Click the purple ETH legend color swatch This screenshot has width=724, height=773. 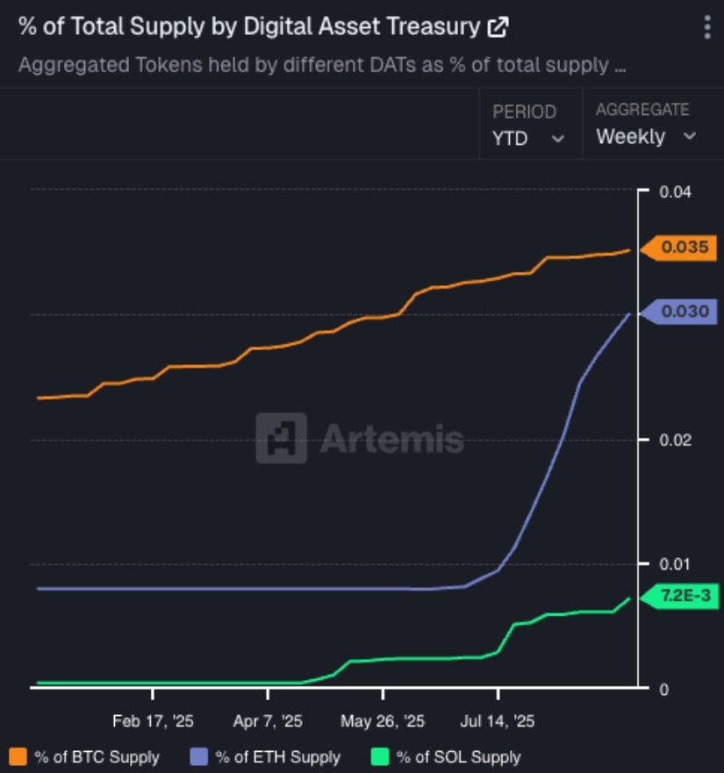pos(198,756)
